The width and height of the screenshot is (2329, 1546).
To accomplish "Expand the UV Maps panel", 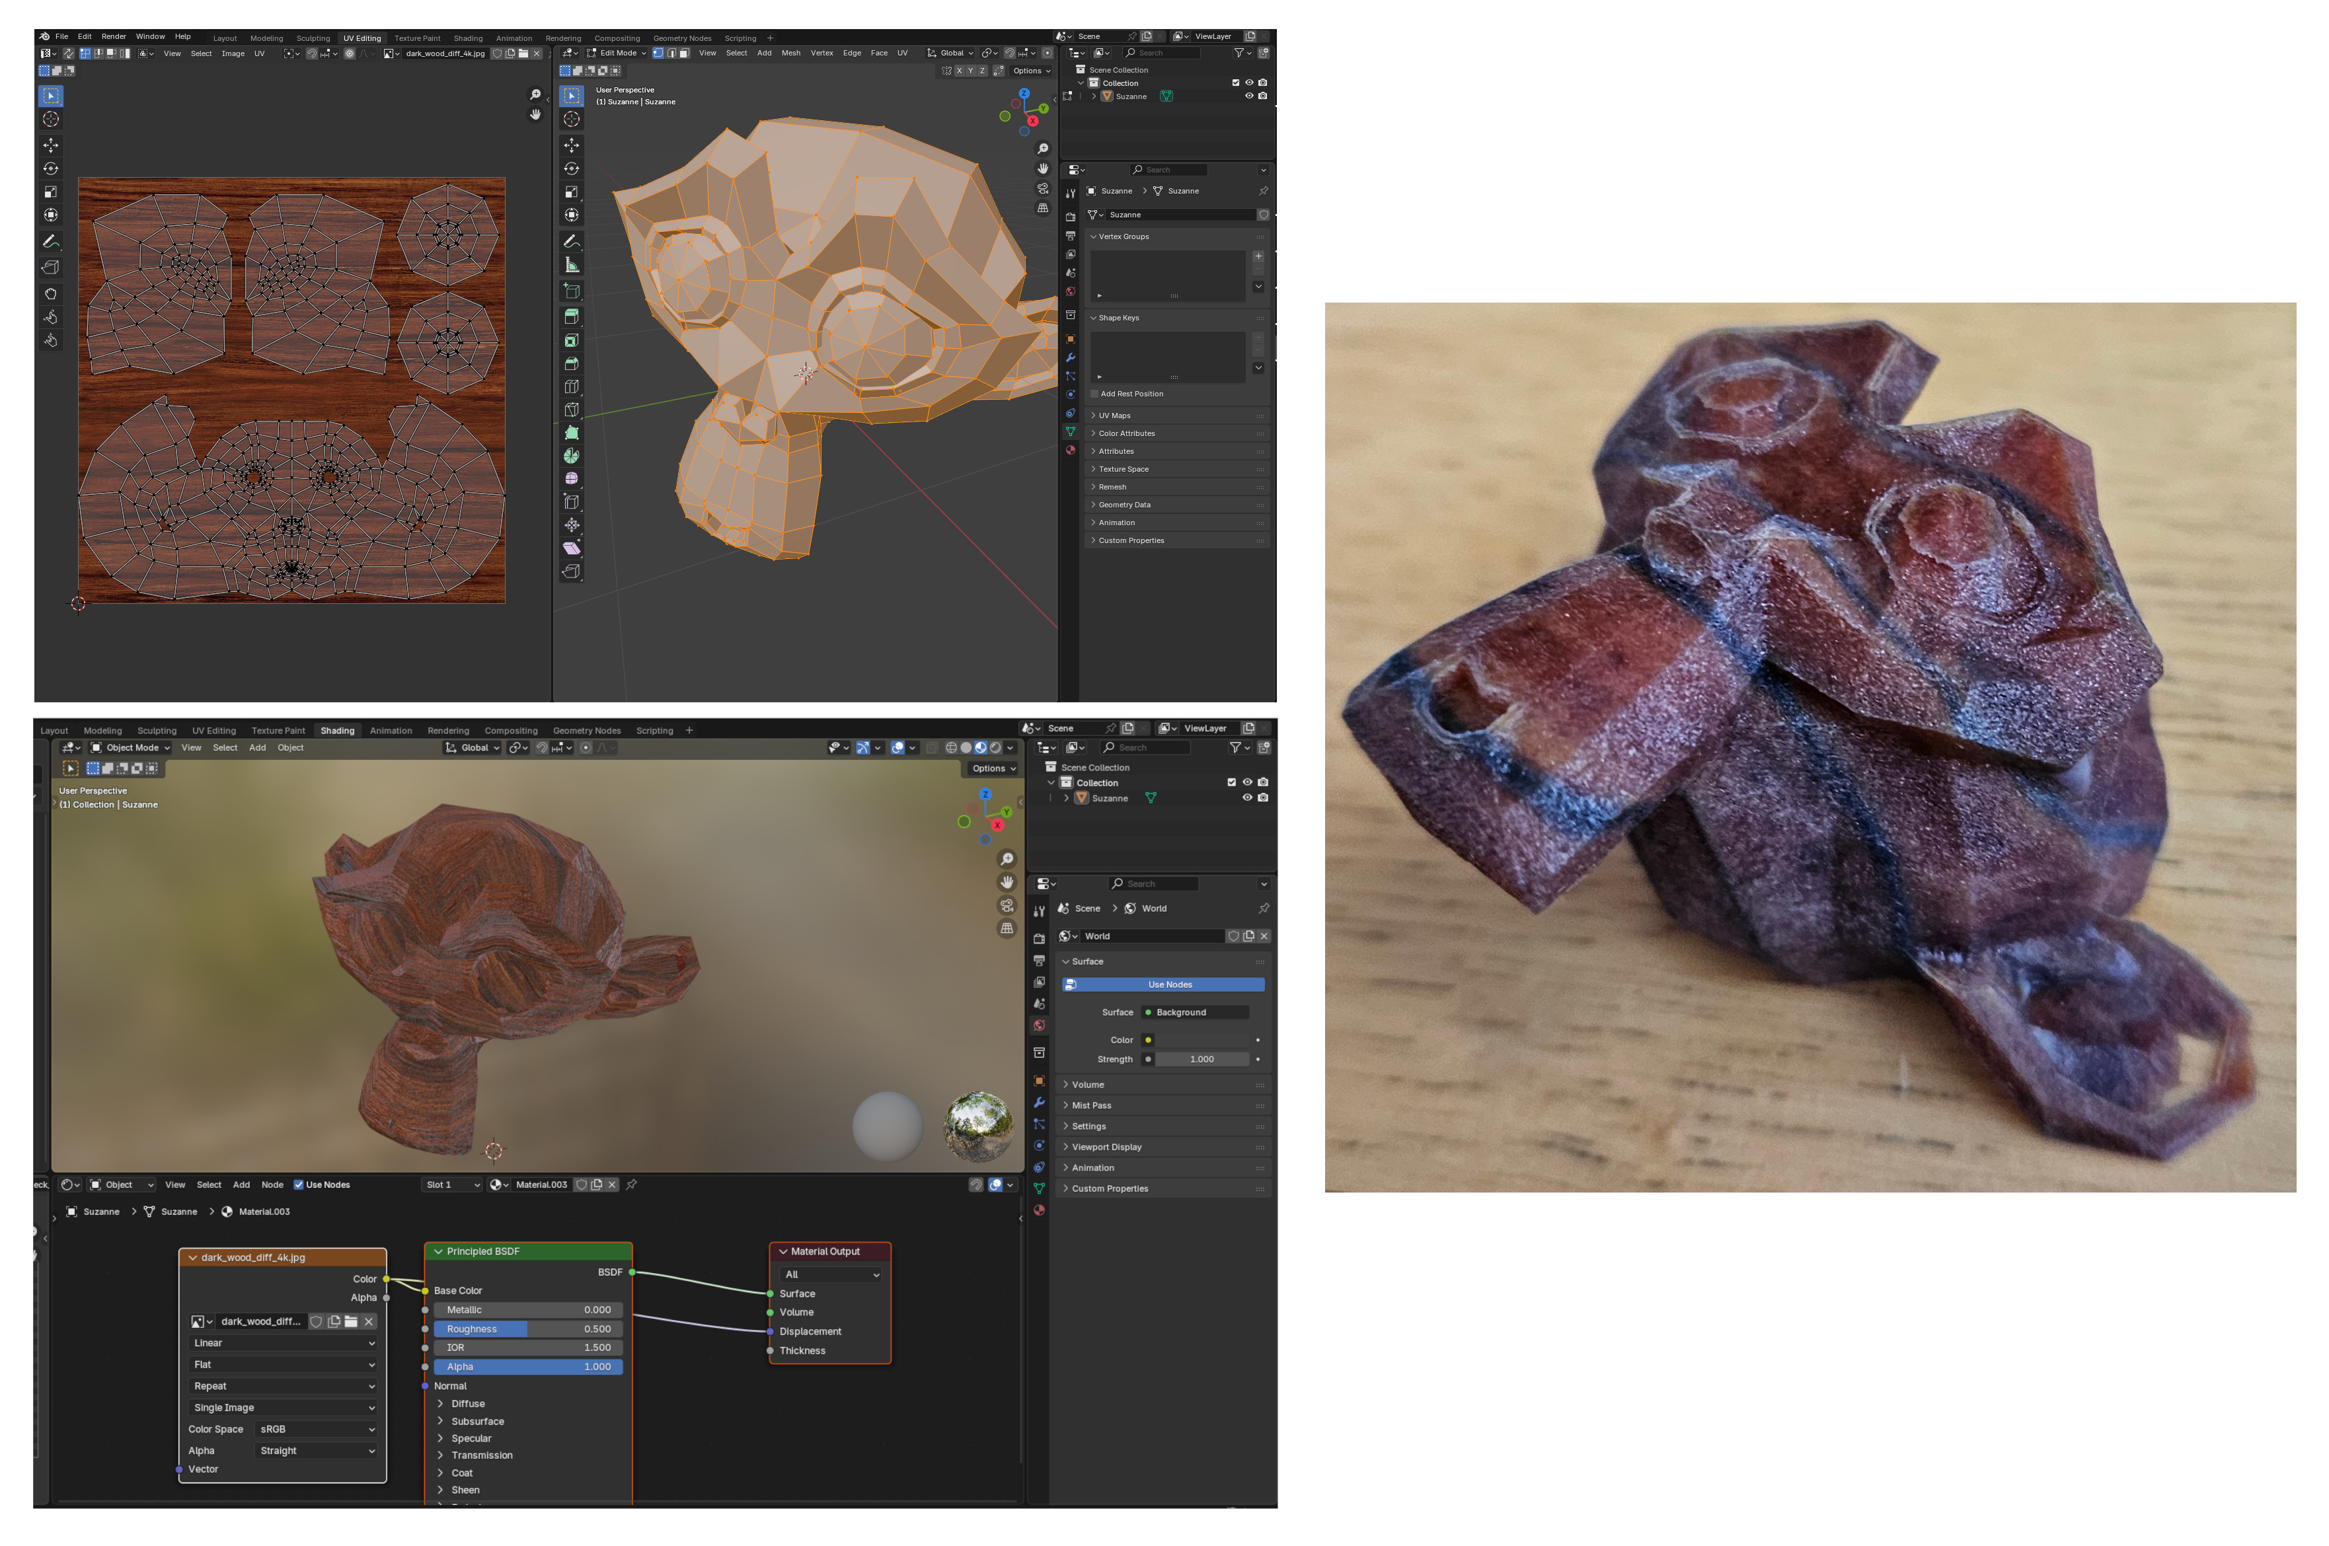I will pos(1112,415).
